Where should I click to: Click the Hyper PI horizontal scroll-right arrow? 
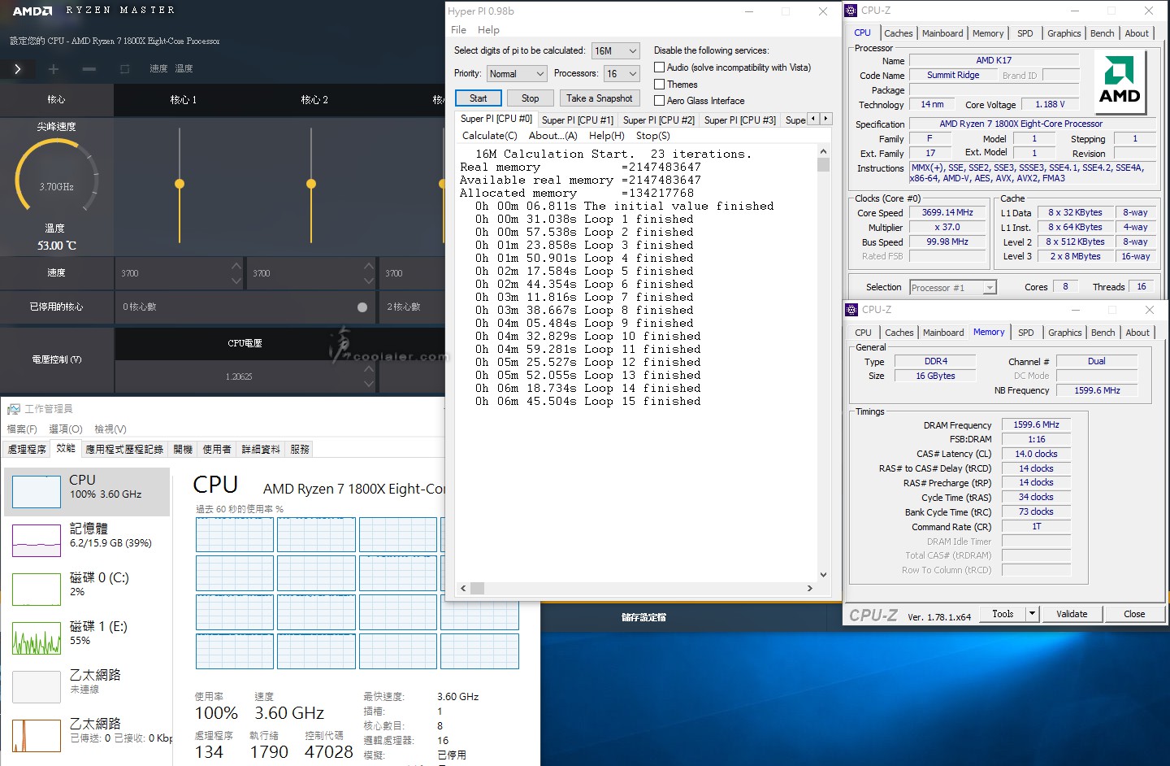809,588
